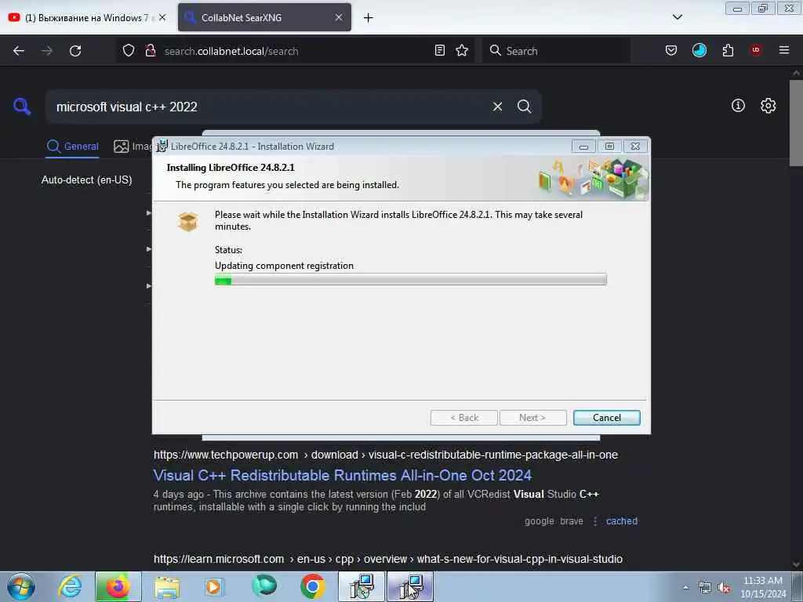Click the LibreOffice installer title bar icon
This screenshot has height=602, width=803.
(x=162, y=146)
